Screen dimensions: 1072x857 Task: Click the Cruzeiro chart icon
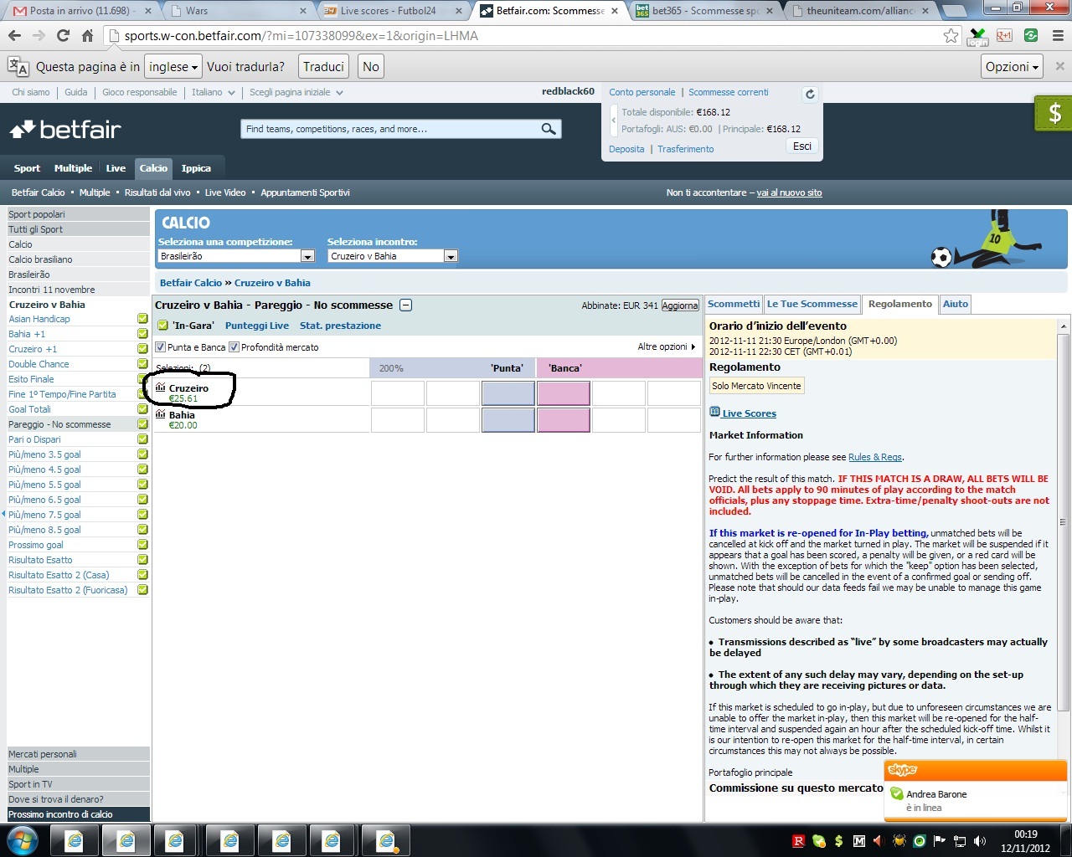(160, 387)
